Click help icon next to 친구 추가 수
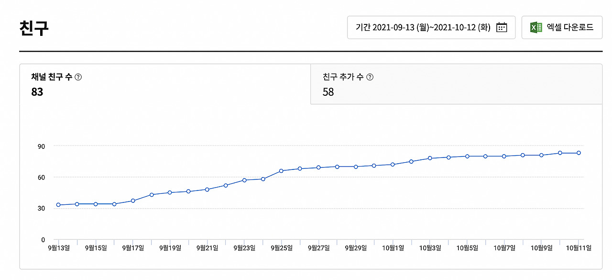The image size is (612, 280). (x=370, y=77)
